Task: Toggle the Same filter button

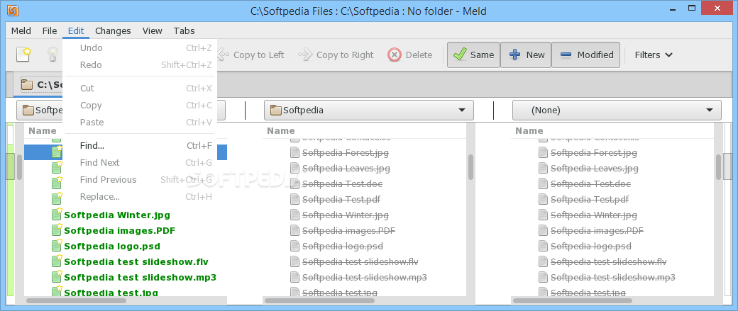Action: click(473, 55)
